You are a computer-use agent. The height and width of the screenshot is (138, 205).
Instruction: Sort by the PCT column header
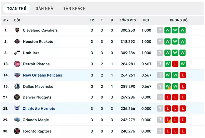[146, 20]
